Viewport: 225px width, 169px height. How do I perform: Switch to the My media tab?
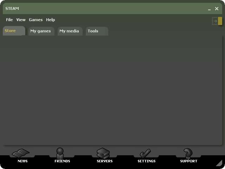click(x=70, y=31)
